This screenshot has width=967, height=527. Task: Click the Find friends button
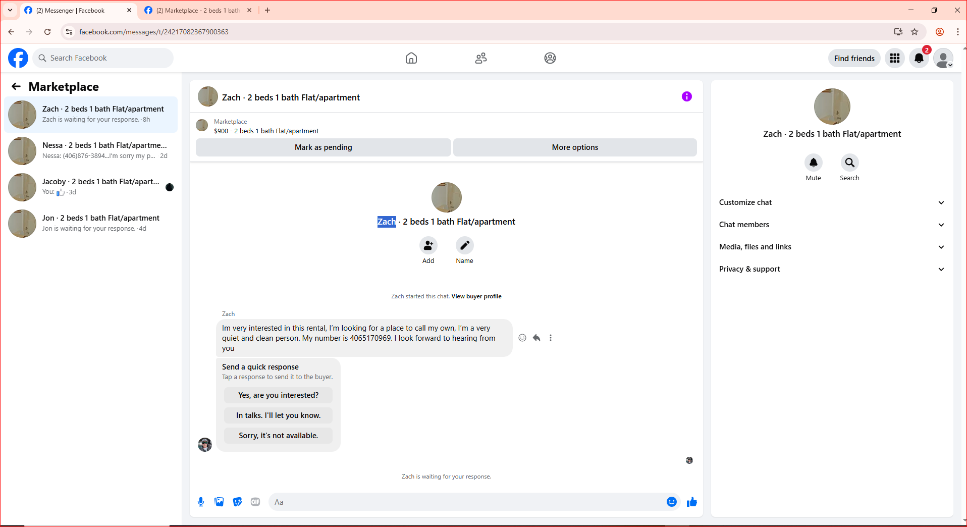(854, 58)
